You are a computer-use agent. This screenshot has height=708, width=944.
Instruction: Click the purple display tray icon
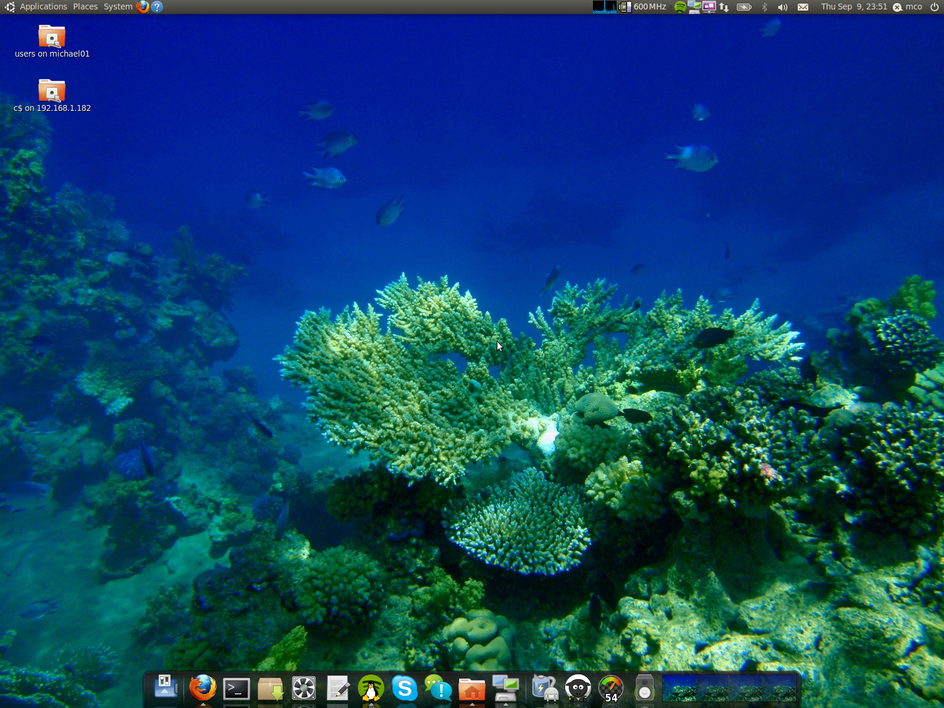click(x=709, y=7)
